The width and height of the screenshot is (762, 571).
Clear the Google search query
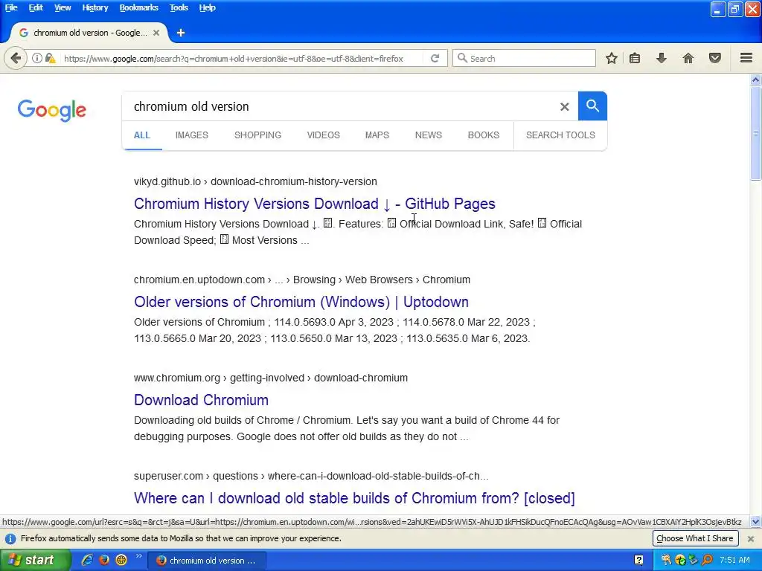click(x=564, y=106)
